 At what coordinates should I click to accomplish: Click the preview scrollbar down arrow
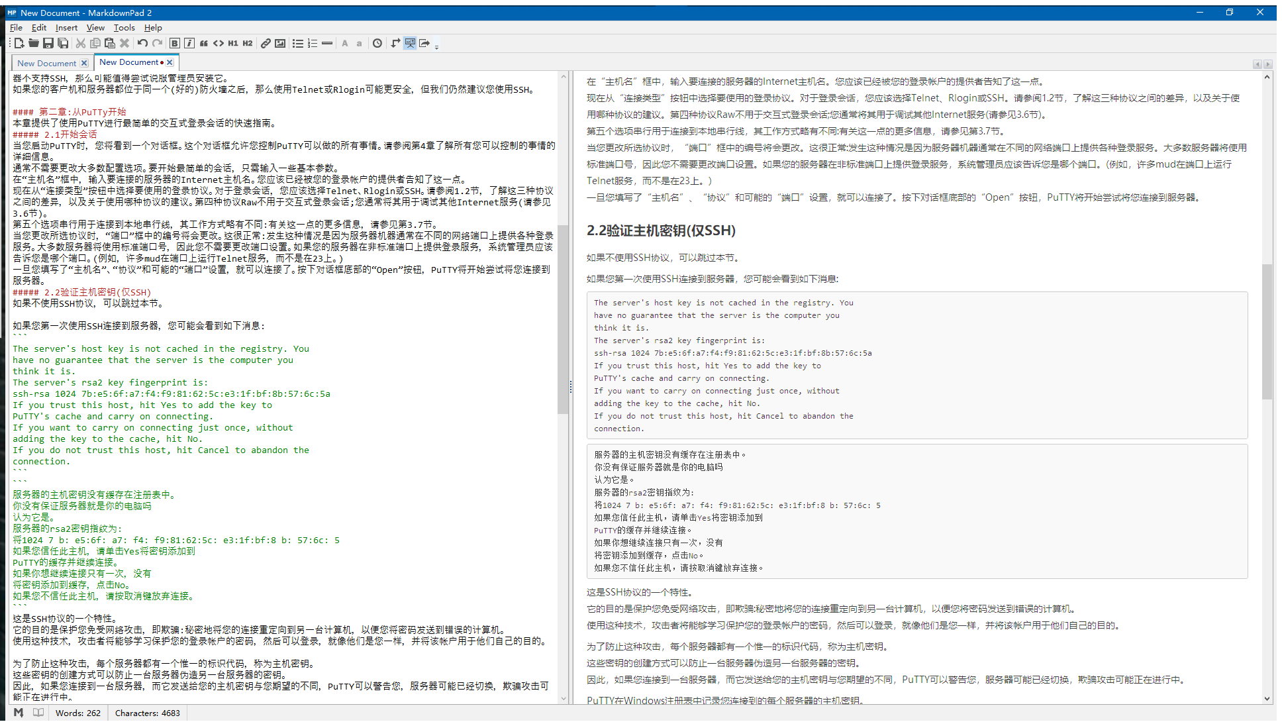click(1267, 698)
